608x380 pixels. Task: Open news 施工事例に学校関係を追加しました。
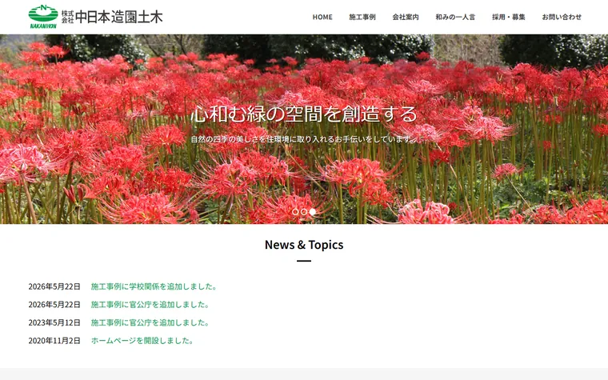pyautogui.click(x=154, y=286)
